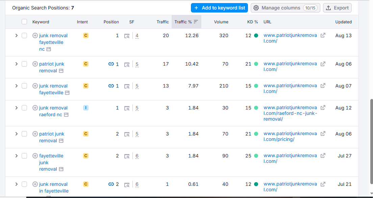This screenshot has height=198, width=373.
Task: Sort table by Volume column header
Action: pos(221,22)
